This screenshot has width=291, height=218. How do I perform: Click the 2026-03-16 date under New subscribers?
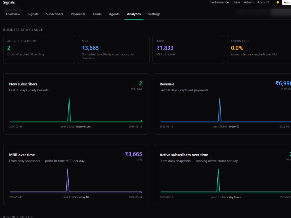(x=16, y=127)
